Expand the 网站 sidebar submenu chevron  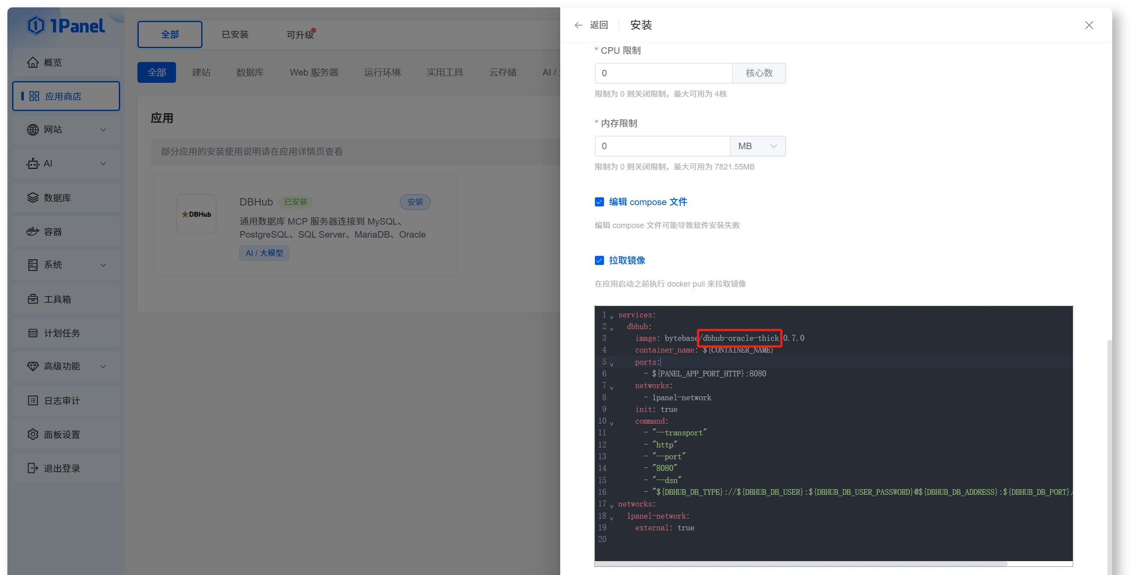[103, 130]
